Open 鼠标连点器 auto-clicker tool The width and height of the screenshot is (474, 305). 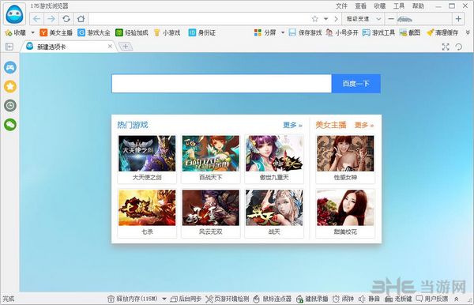click(273, 299)
